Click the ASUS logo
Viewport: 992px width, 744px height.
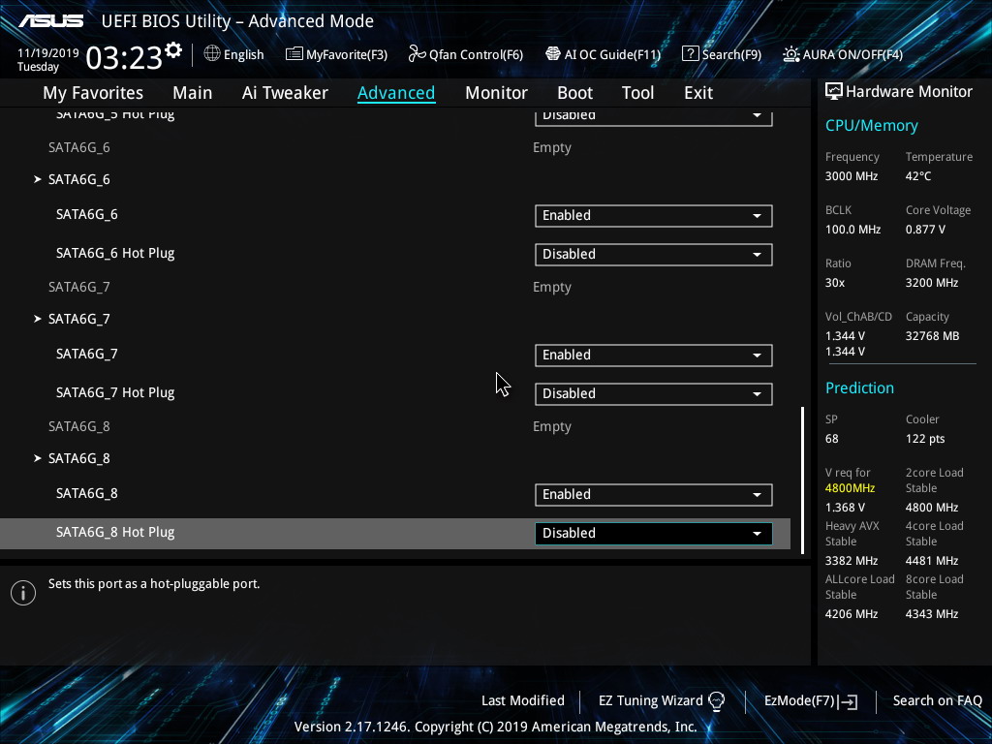50,21
